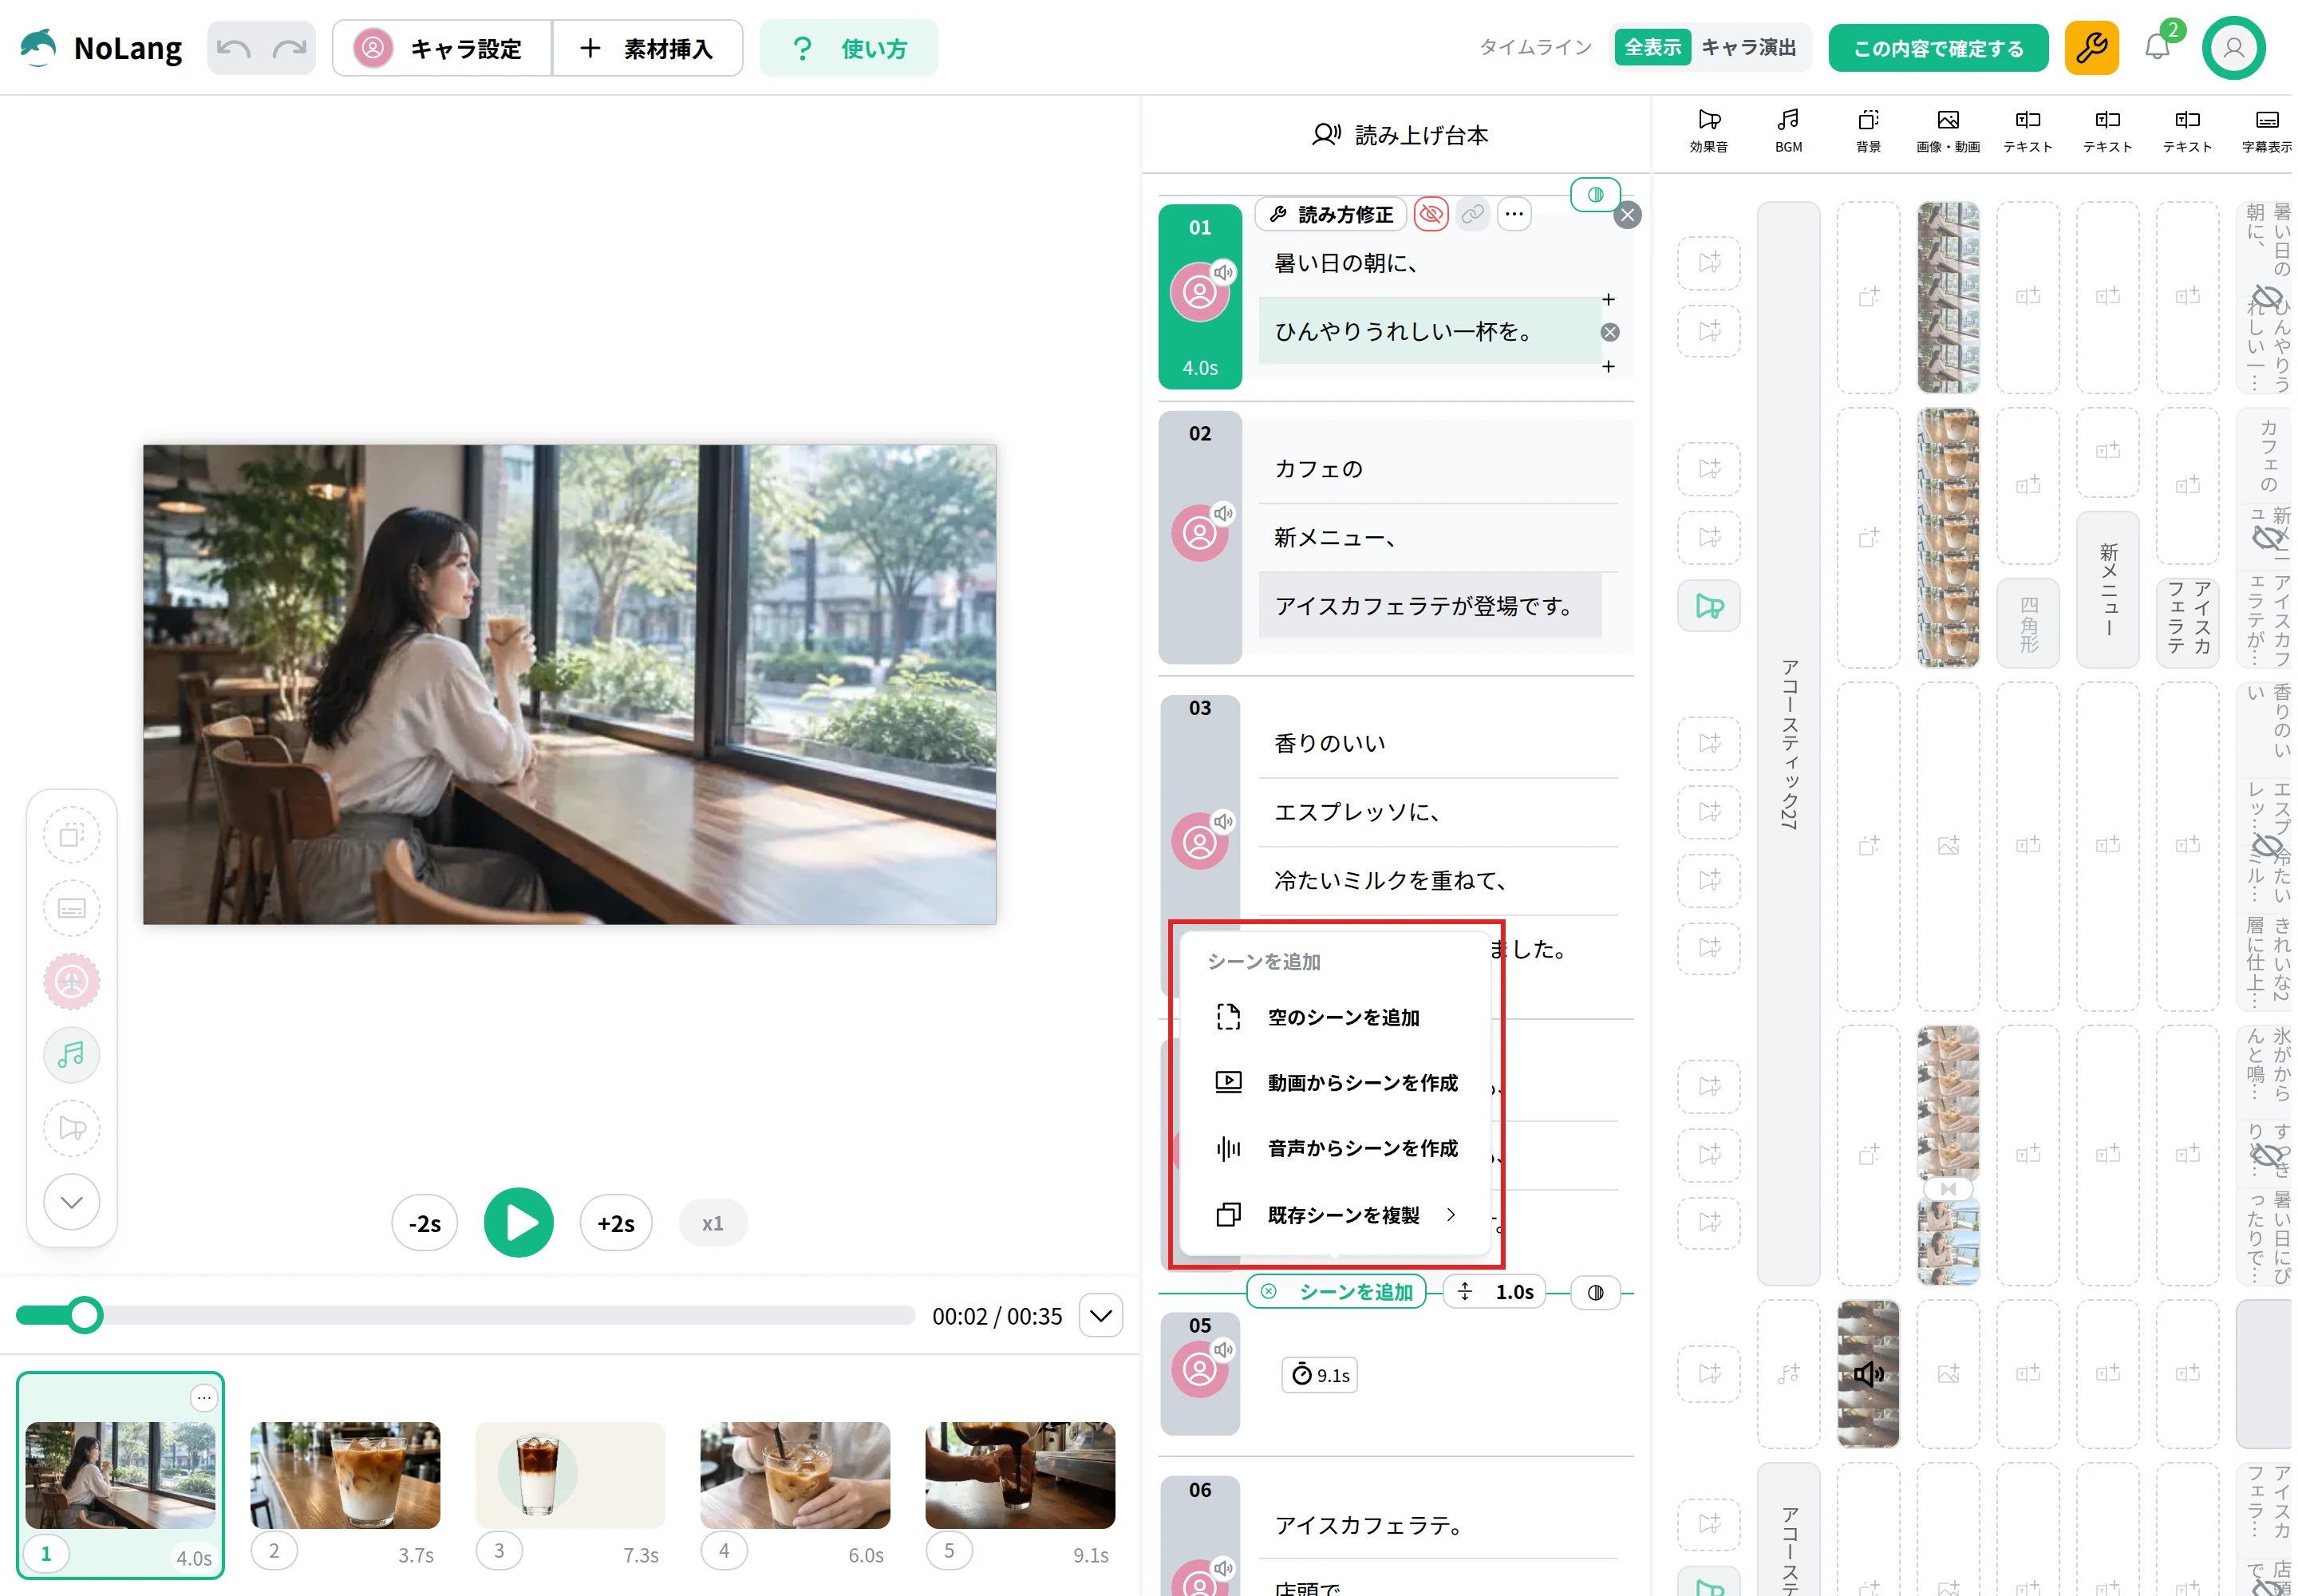
Task: Open the notifications bell
Action: point(2157,47)
